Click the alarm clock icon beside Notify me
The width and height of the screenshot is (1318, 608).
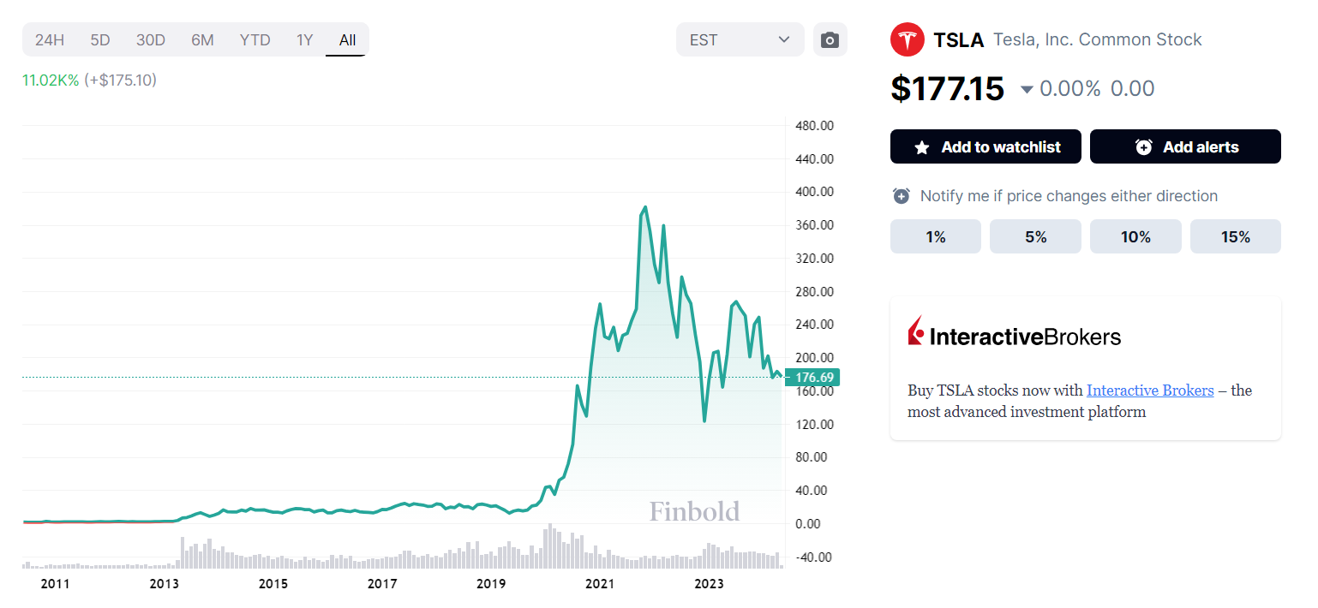click(902, 196)
